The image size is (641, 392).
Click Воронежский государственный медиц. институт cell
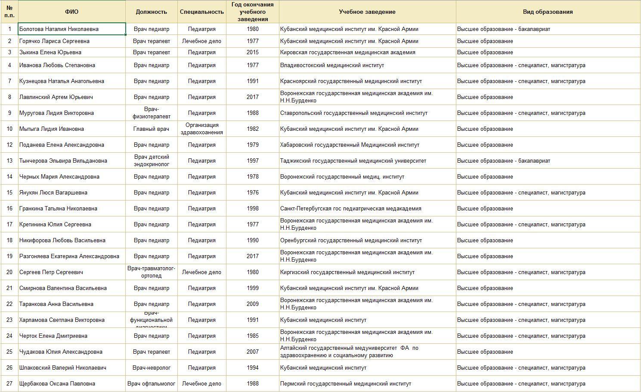tap(367, 177)
